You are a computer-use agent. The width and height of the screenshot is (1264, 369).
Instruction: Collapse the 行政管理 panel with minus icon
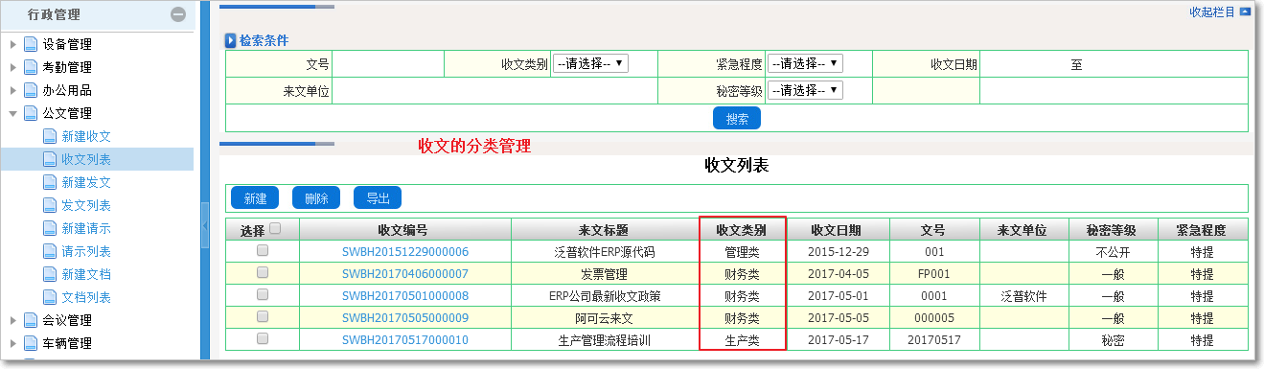pos(177,14)
